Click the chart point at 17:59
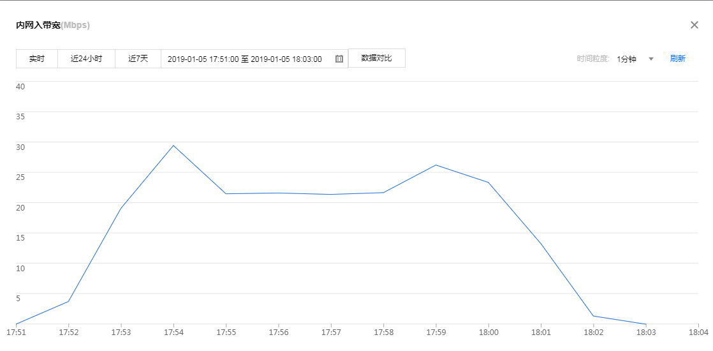The image size is (713, 351). point(436,165)
